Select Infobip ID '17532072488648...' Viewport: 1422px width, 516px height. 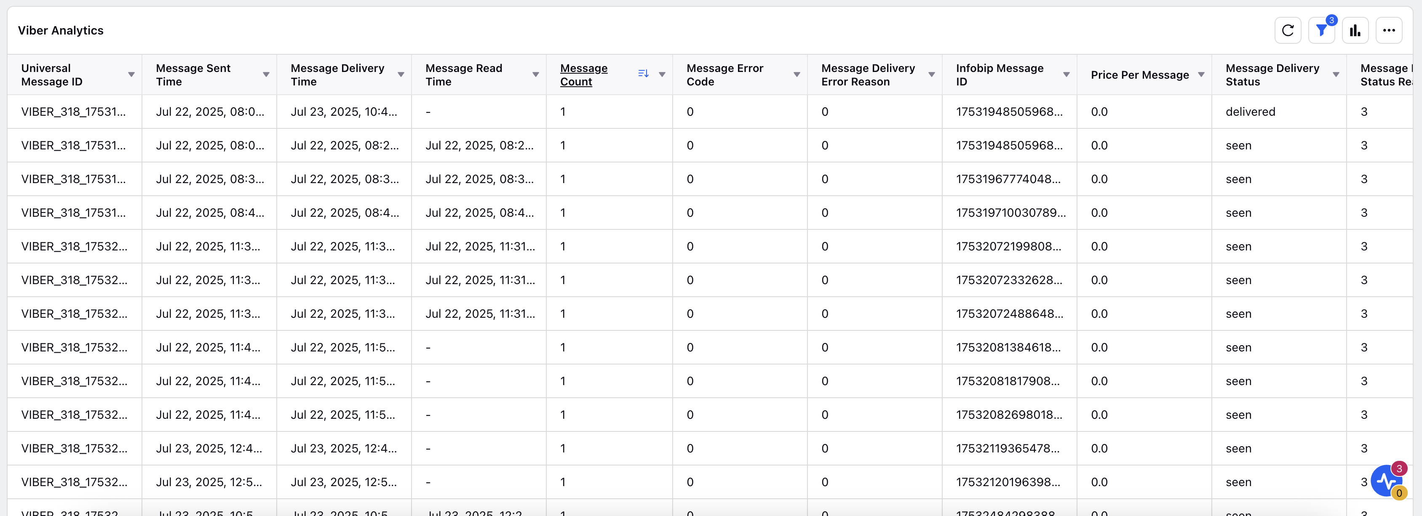[1009, 314]
